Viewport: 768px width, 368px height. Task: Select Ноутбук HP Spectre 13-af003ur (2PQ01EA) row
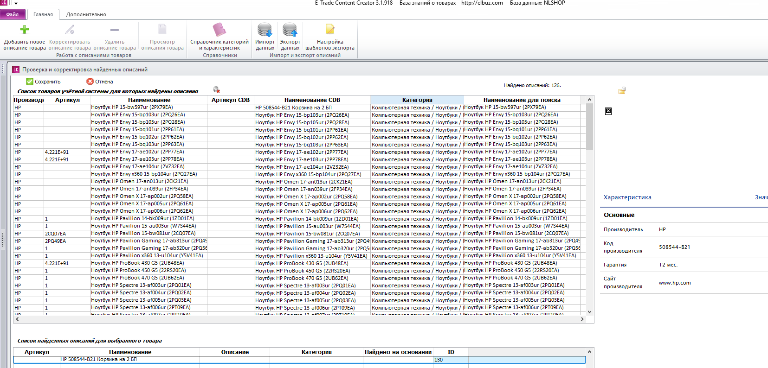299,286
